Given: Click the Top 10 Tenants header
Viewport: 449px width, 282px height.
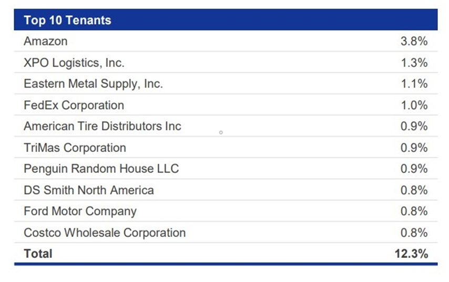Looking at the screenshot, I should click(x=68, y=20).
